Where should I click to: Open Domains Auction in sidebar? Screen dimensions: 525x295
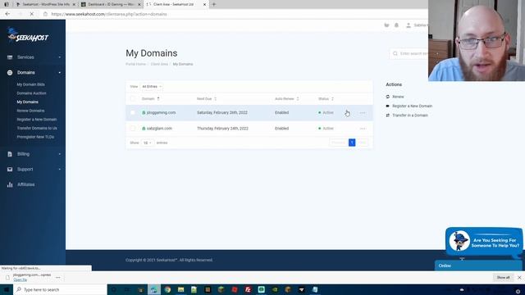pyautogui.click(x=31, y=93)
